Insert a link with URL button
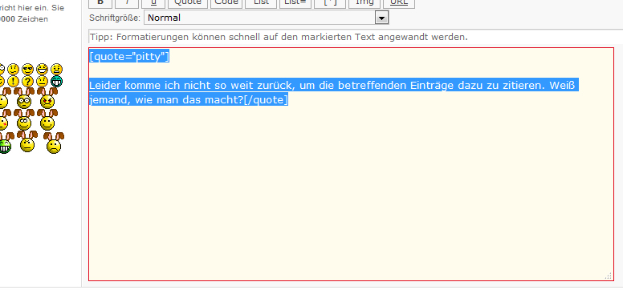The width and height of the screenshot is (623, 290). click(399, 2)
